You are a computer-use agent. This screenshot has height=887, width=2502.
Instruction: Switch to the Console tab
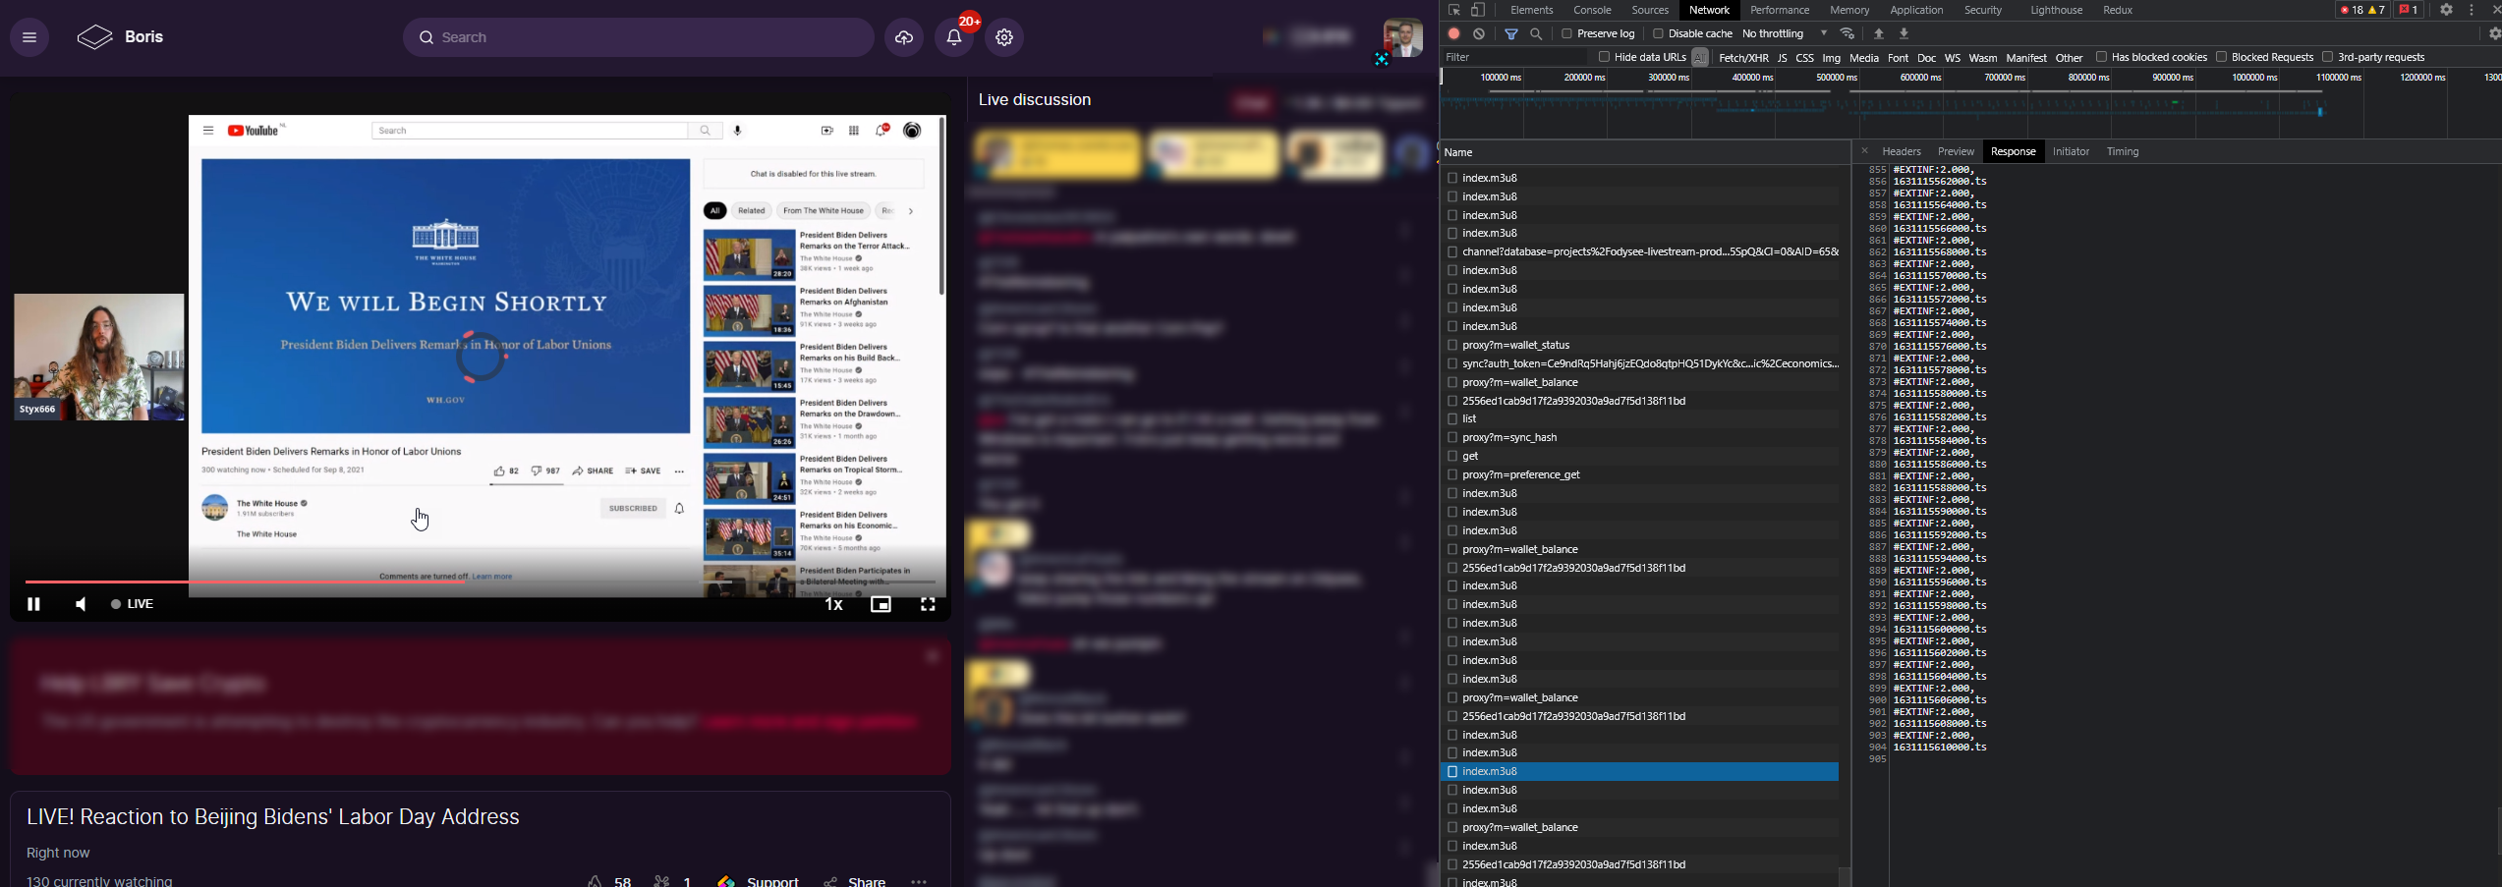coord(1592,10)
